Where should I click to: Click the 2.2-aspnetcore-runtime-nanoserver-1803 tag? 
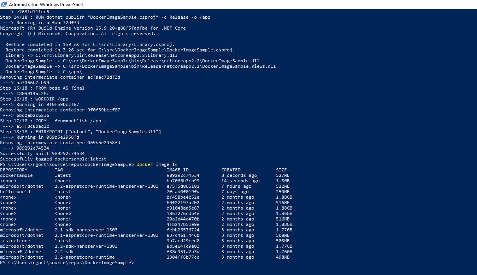tap(107, 186)
